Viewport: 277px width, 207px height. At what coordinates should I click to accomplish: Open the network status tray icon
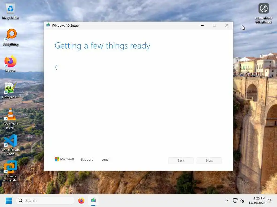click(235, 201)
